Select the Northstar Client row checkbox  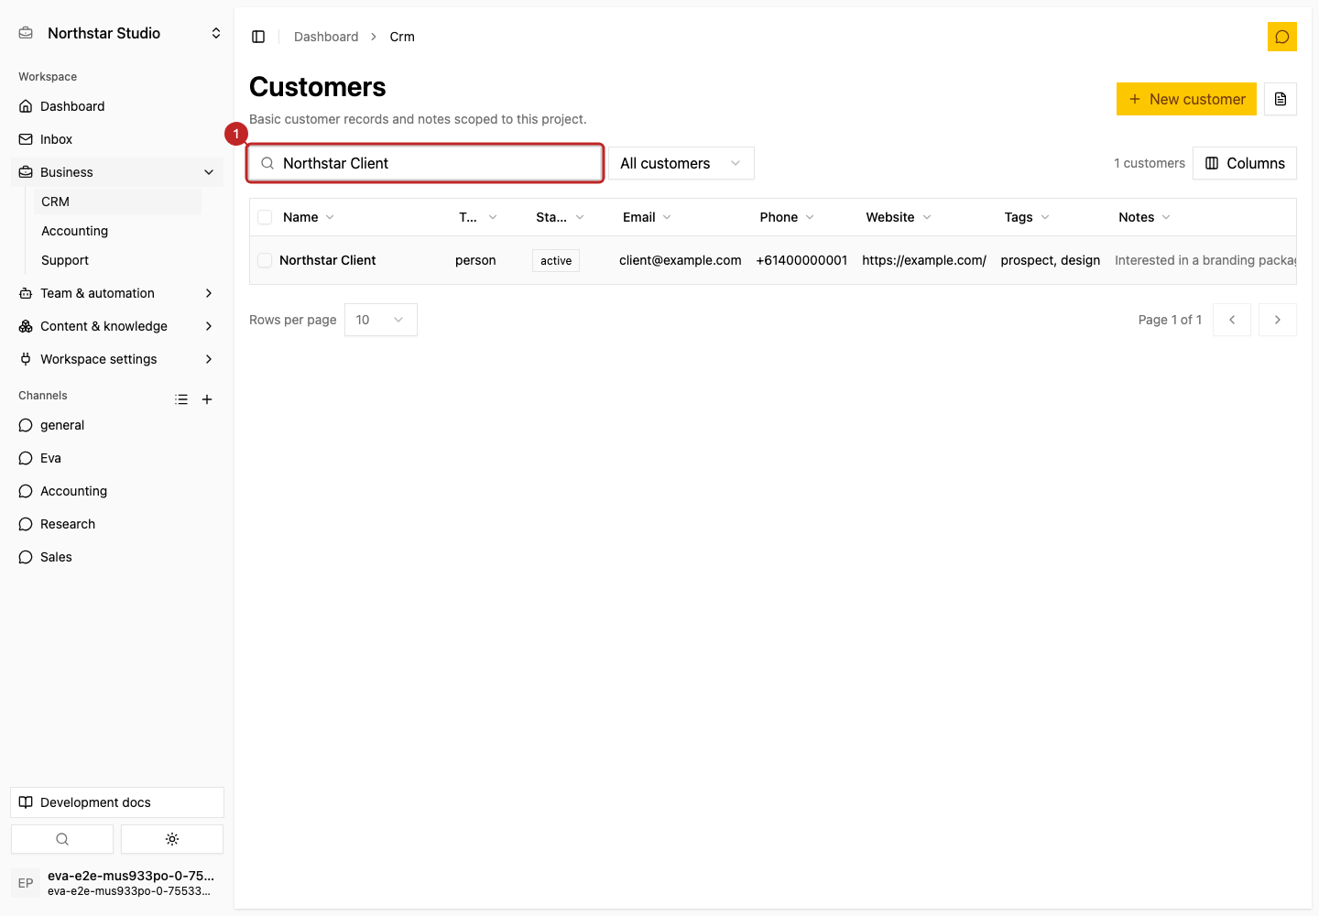(265, 260)
